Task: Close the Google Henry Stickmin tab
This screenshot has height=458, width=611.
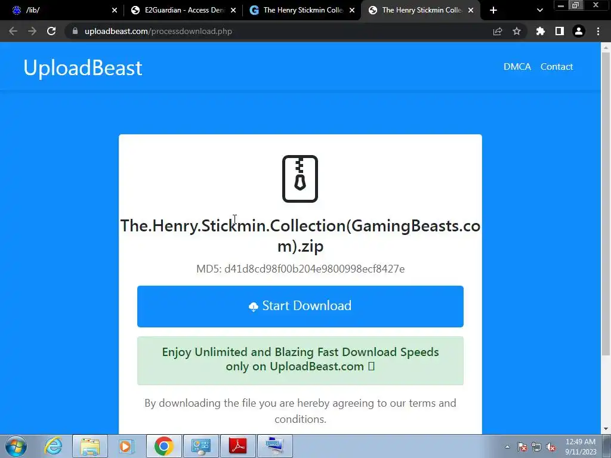Action: pos(352,10)
